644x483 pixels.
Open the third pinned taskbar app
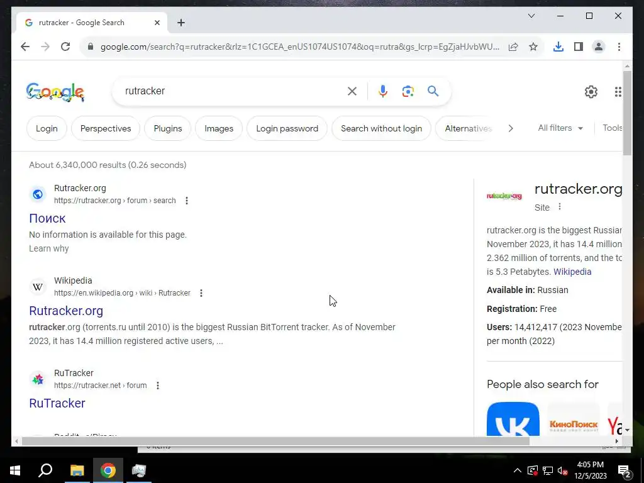(139, 470)
